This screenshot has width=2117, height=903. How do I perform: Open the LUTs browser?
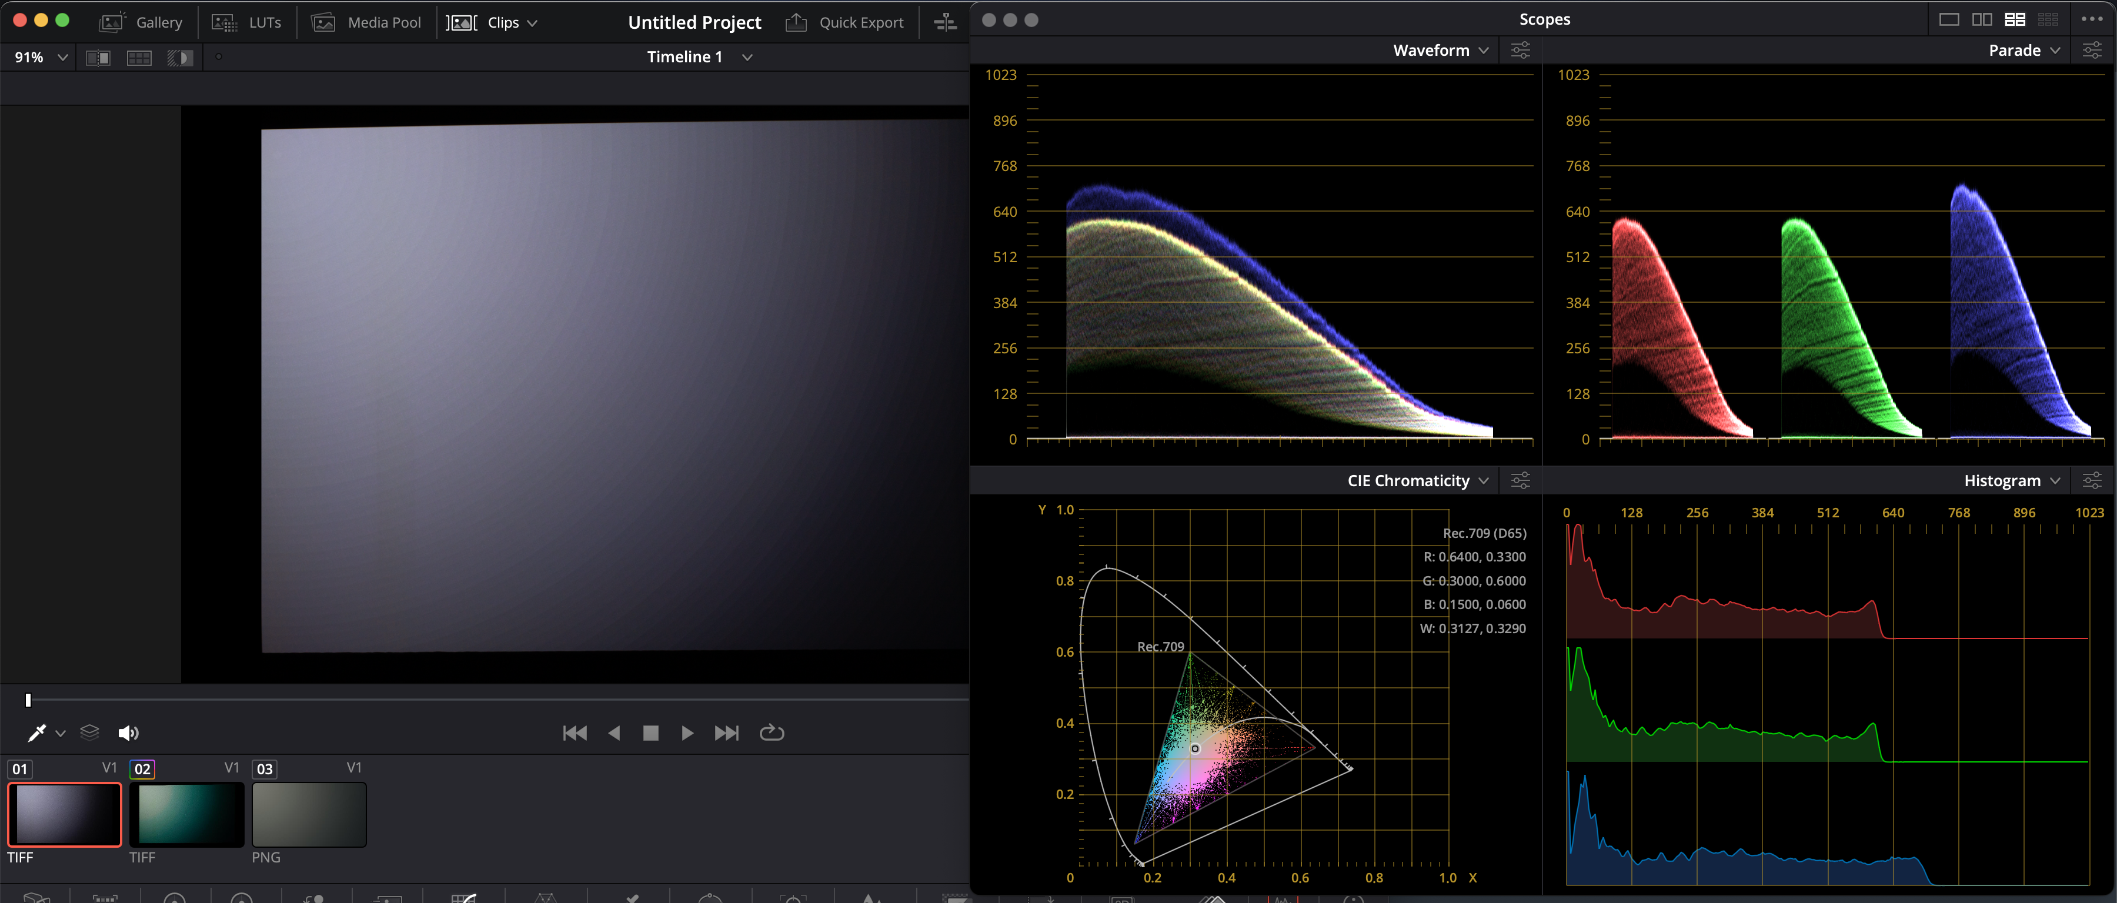click(246, 22)
